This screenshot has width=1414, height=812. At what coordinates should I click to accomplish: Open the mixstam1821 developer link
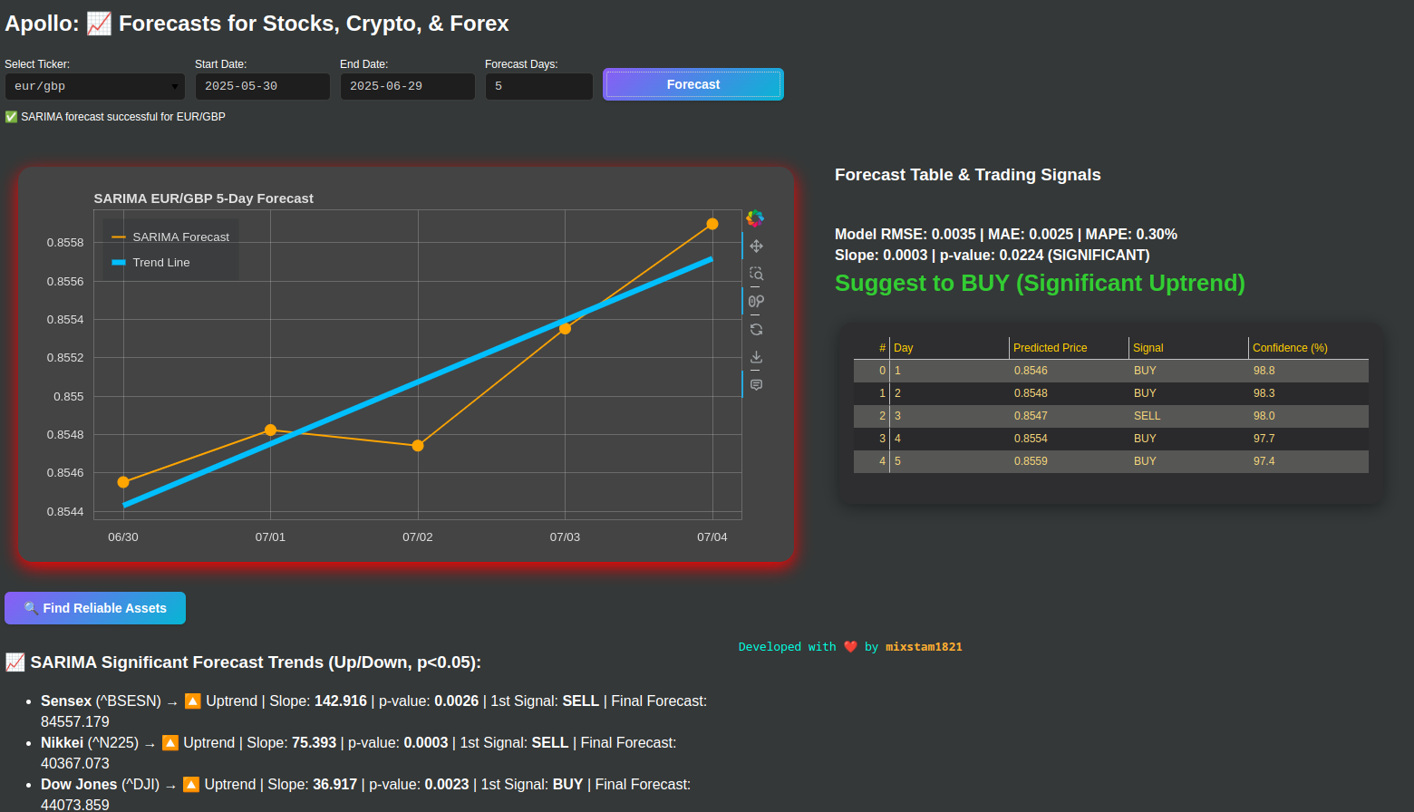pos(923,647)
